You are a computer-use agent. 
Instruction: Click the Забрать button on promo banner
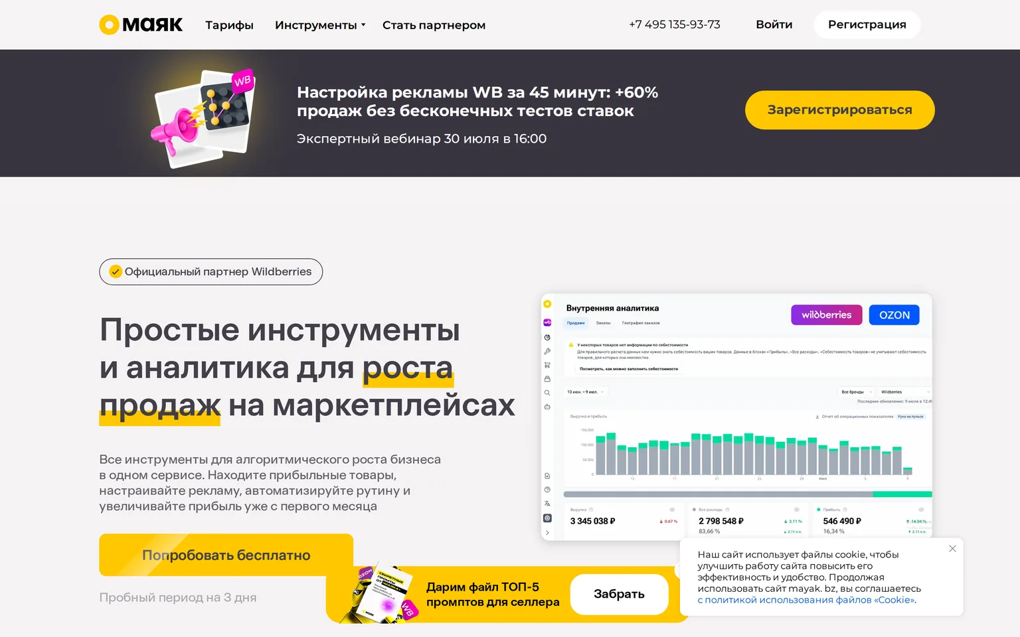(x=619, y=594)
